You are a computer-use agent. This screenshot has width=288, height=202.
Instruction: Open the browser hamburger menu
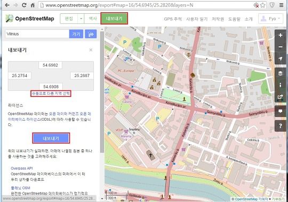tap(282, 5)
